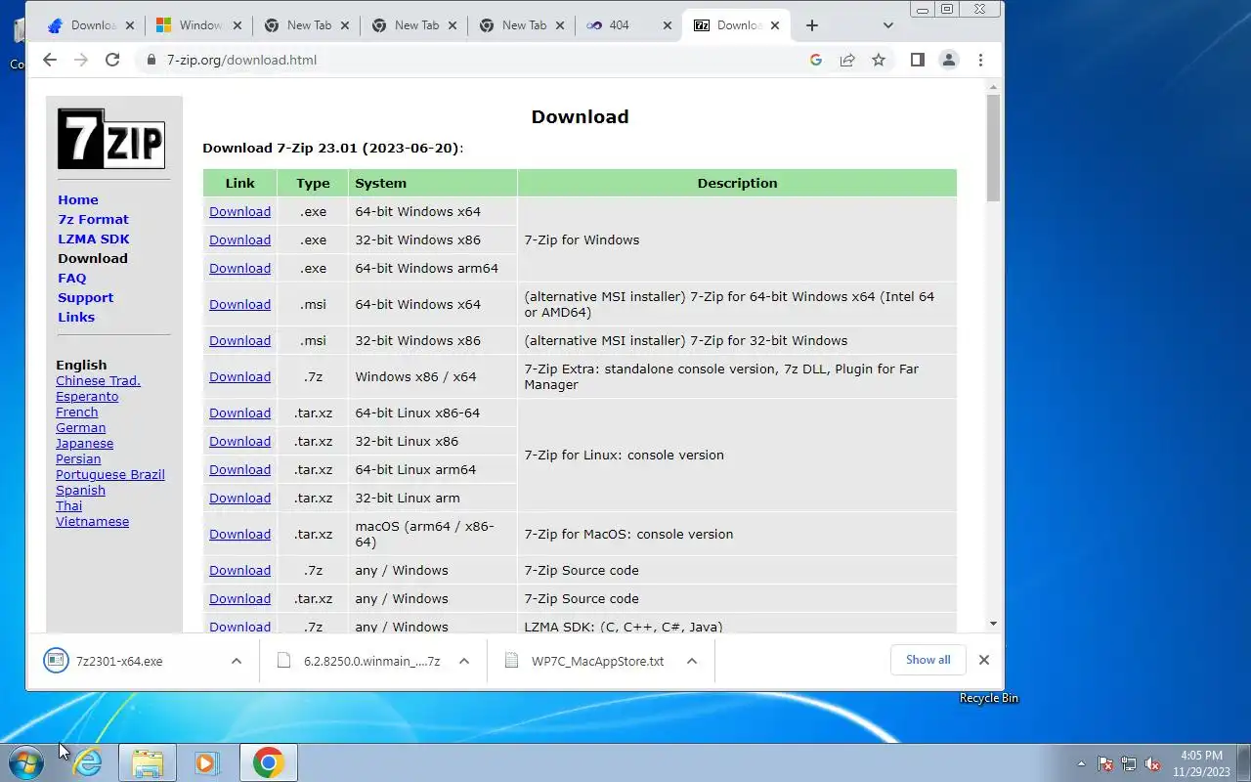Click Show all downloads button
Viewport: 1251px width, 782px height.
click(x=927, y=660)
